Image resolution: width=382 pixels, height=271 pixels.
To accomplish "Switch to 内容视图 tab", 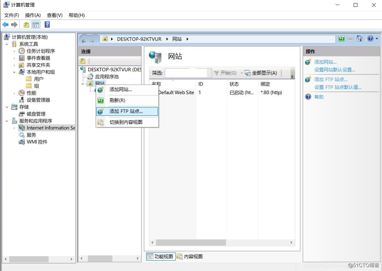I will pyautogui.click(x=190, y=256).
